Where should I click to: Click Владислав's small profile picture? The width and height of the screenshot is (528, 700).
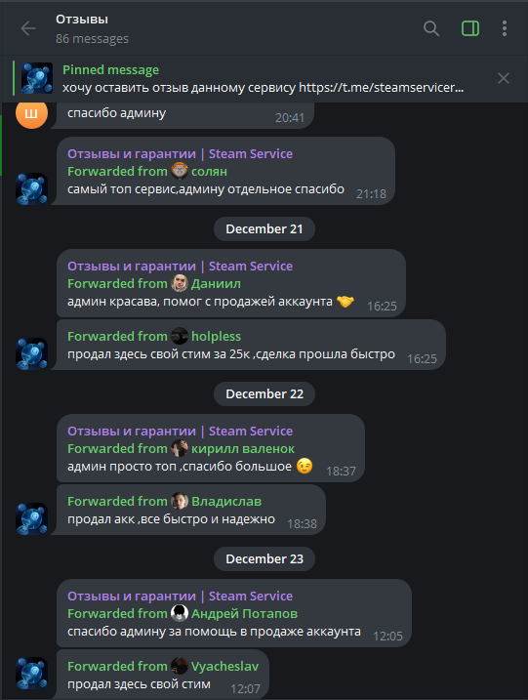tap(180, 502)
